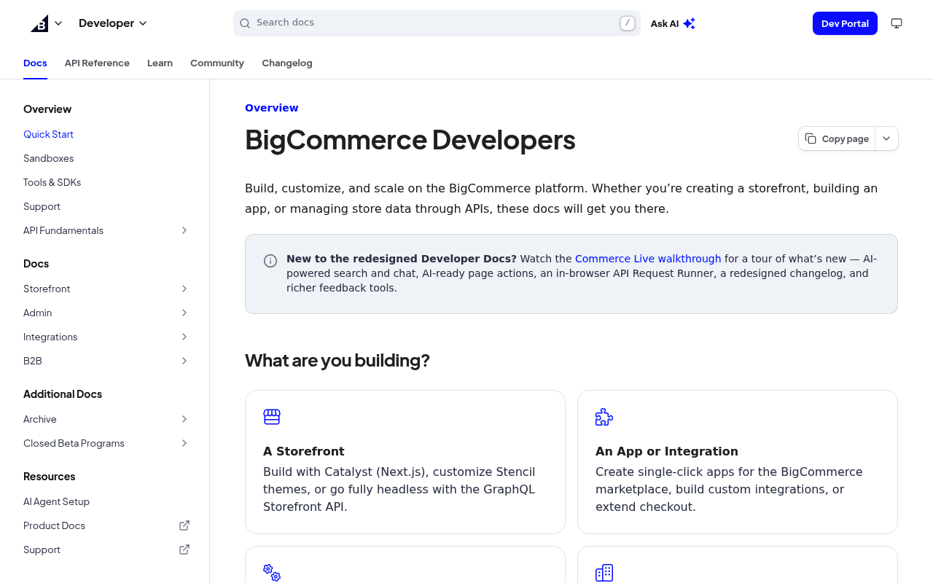Open the dropdown chevron beside the logo
Screen dimensions: 933x583
pyautogui.click(x=58, y=23)
